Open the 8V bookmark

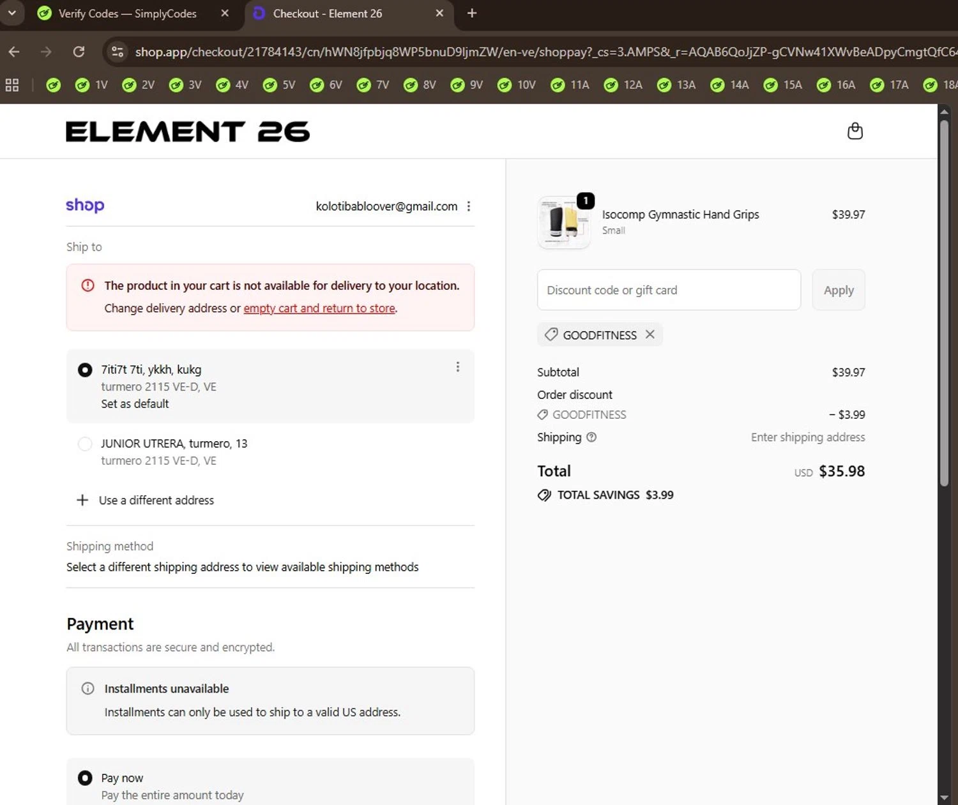pos(420,85)
